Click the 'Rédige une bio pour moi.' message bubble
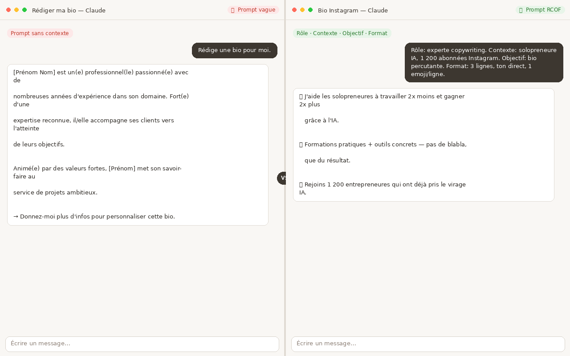This screenshot has height=356, width=570. (x=235, y=50)
